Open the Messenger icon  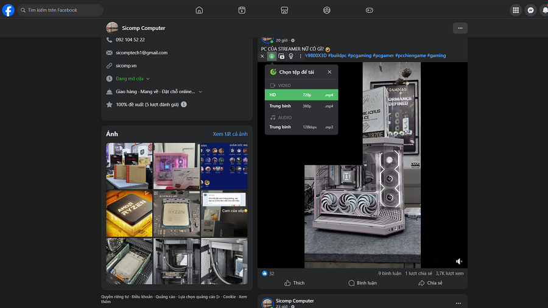pos(531,10)
